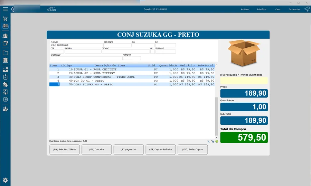Click F10 Fecha Cupom button

click(x=192, y=149)
